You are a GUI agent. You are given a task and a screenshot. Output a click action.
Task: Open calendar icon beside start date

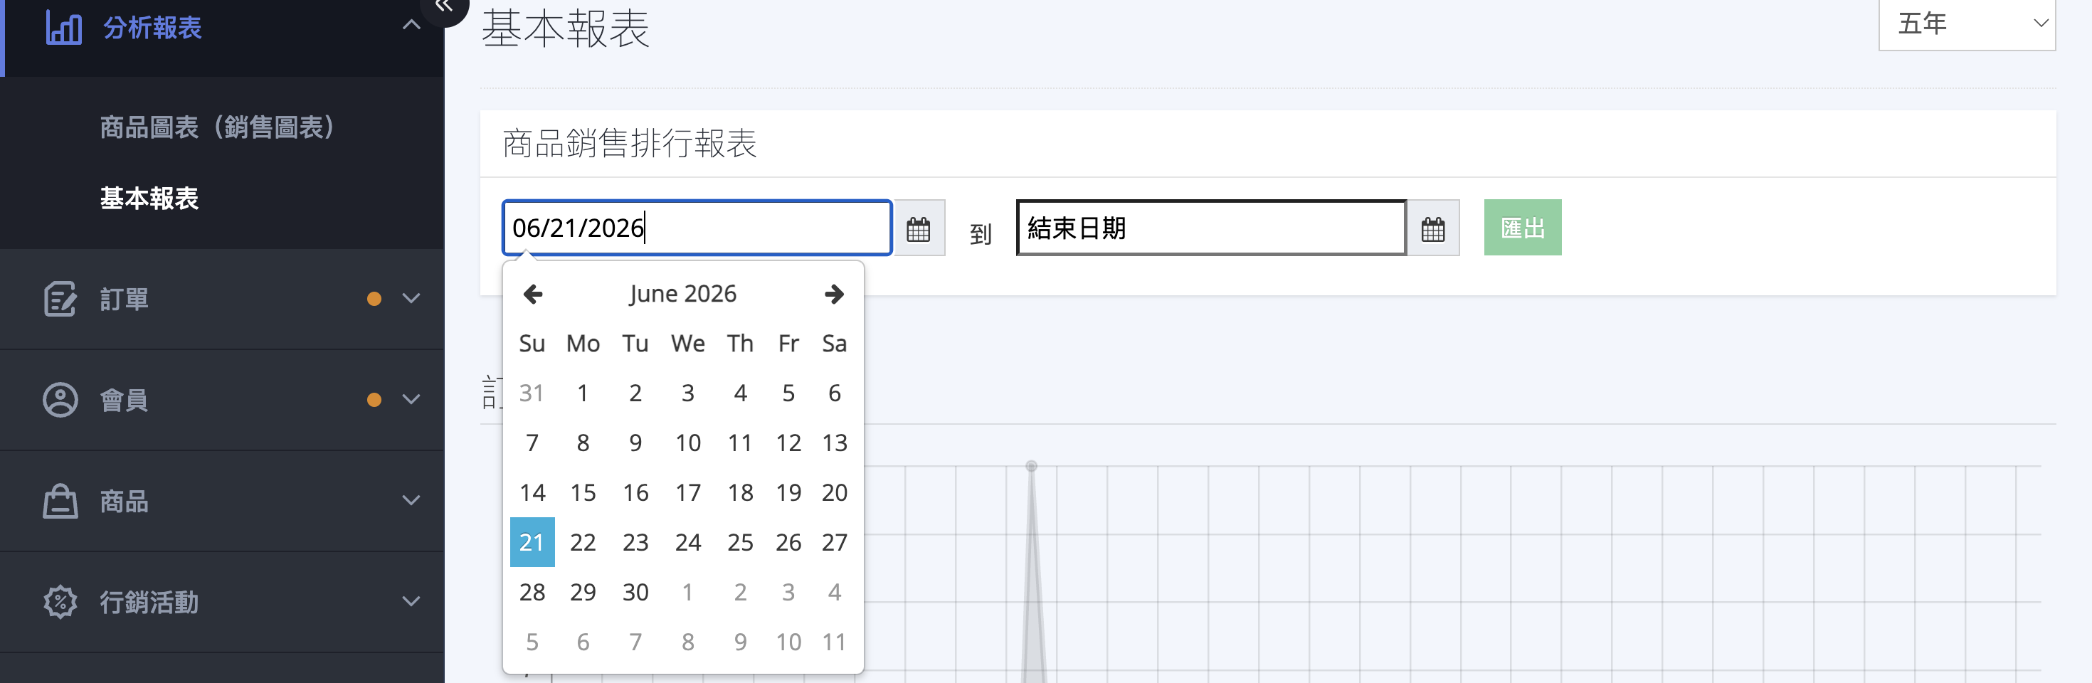tap(919, 228)
